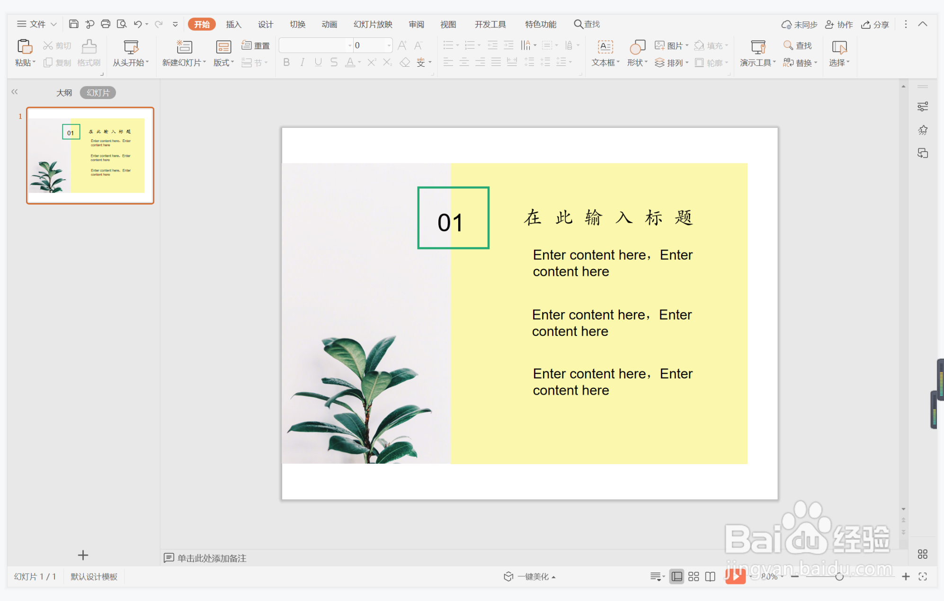Switch to the Outline panel tab
The image size is (944, 601).
tap(64, 93)
